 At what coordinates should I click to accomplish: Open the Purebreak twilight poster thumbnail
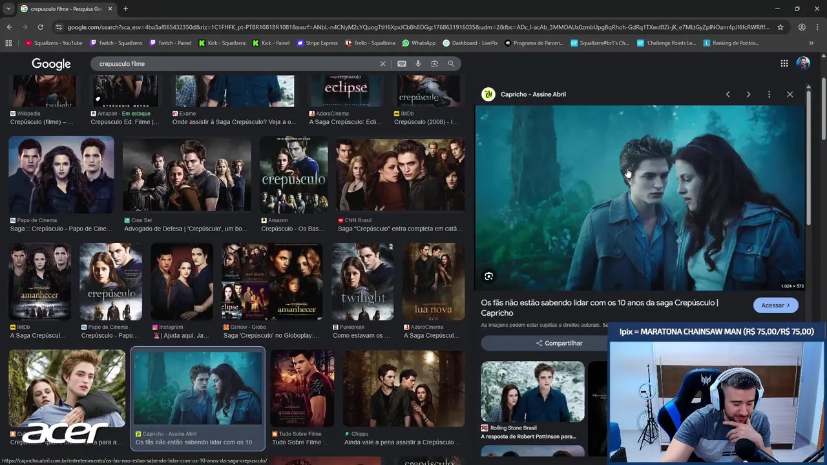point(362,282)
